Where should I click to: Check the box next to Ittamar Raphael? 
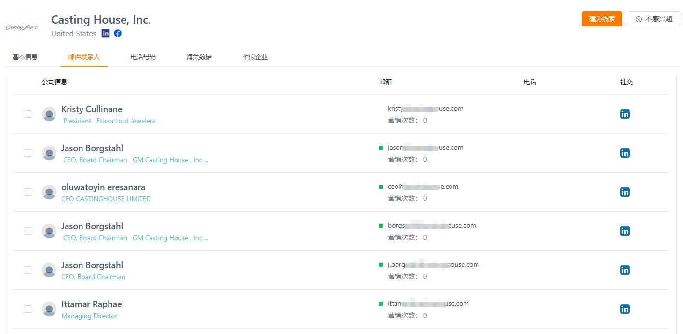(x=27, y=309)
